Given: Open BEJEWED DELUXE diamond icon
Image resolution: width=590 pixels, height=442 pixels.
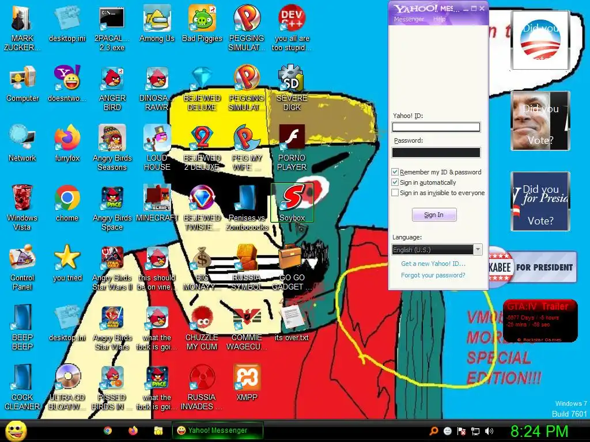Looking at the screenshot, I should click(202, 89).
